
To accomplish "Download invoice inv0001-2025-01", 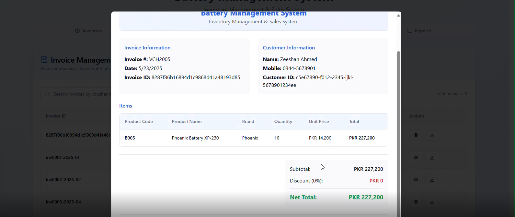I will pyautogui.click(x=432, y=158).
